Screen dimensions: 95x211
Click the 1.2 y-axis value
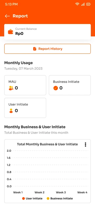[x=9, y=165]
